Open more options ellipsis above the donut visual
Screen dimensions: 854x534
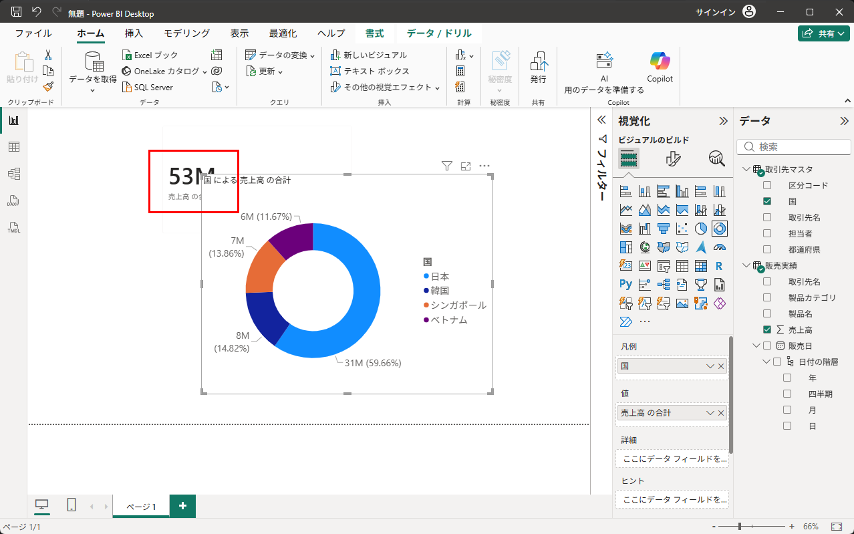pos(484,166)
